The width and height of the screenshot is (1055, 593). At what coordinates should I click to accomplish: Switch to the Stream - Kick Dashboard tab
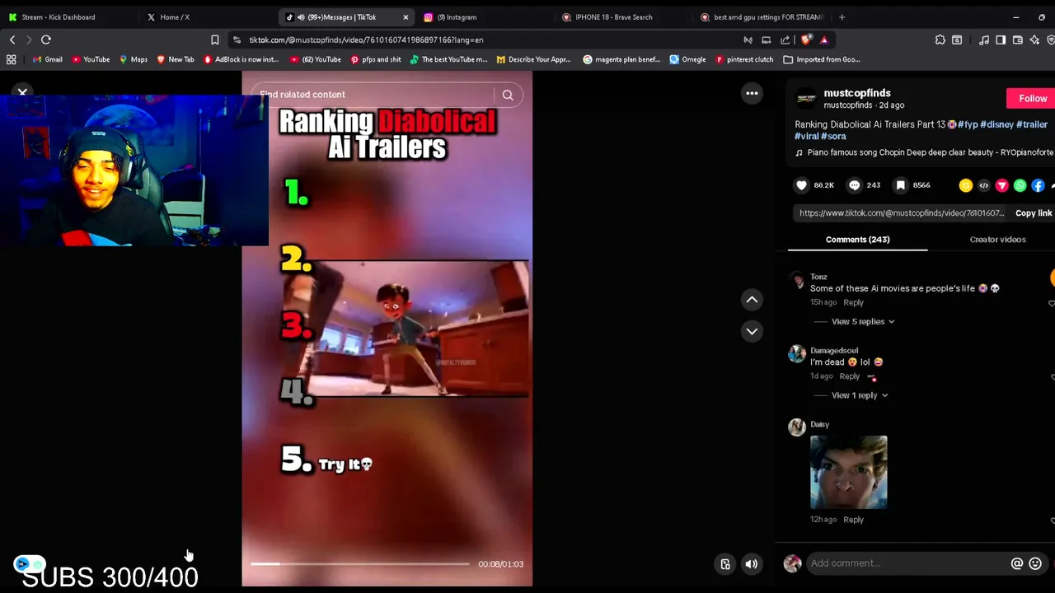click(x=58, y=16)
